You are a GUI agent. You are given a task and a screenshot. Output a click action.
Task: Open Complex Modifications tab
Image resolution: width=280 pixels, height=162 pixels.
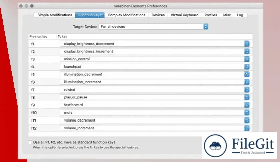[126, 15]
